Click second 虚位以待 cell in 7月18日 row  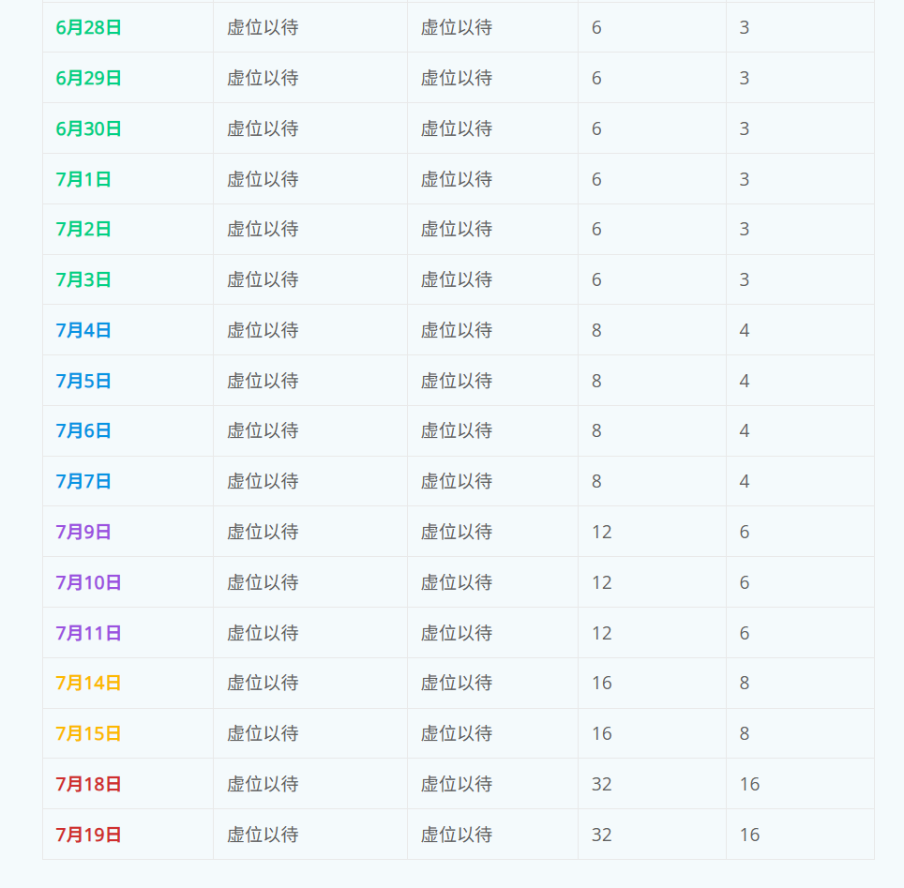point(457,784)
